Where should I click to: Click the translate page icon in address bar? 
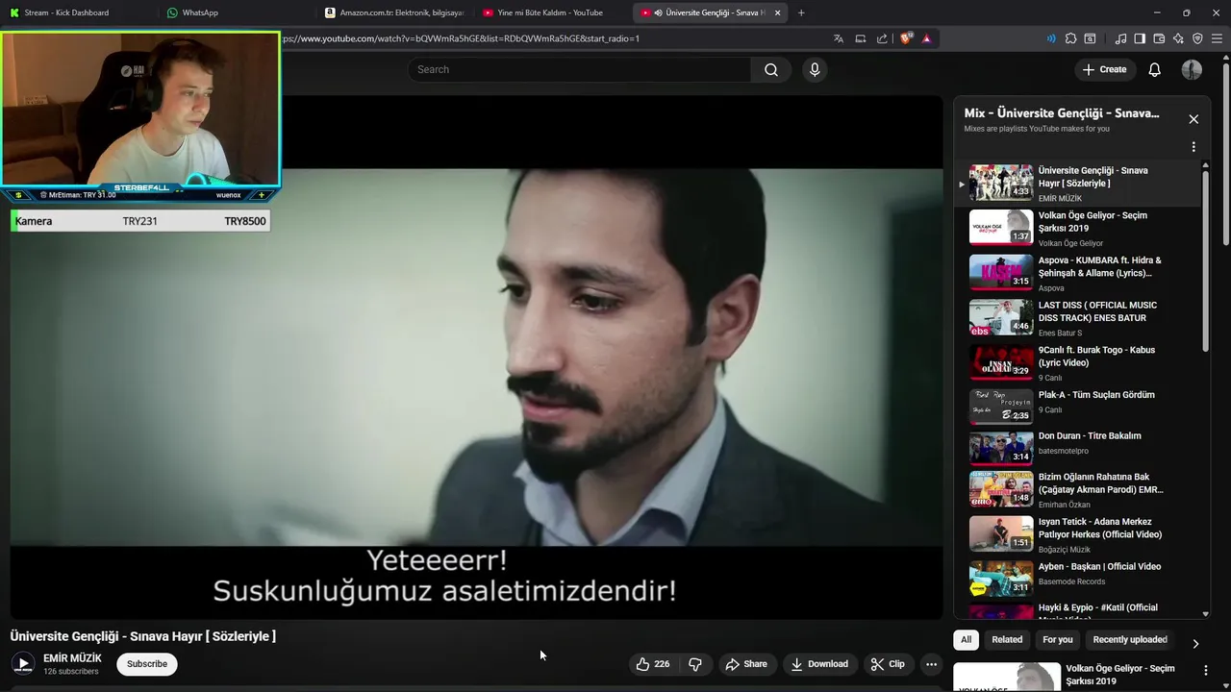point(839,38)
